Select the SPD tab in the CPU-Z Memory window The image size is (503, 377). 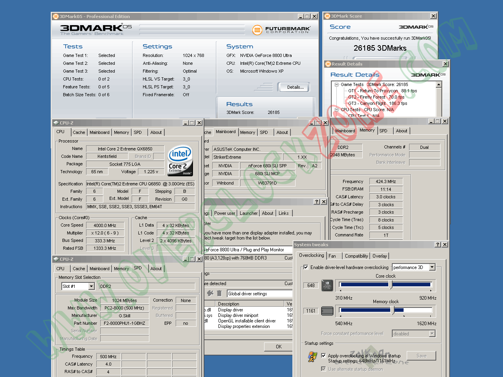tap(383, 131)
